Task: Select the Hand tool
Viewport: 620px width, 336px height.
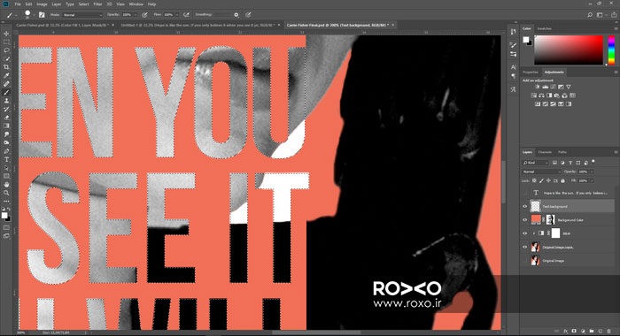Action: 6,185
